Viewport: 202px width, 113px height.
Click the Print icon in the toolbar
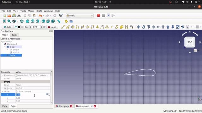click(x=19, y=15)
